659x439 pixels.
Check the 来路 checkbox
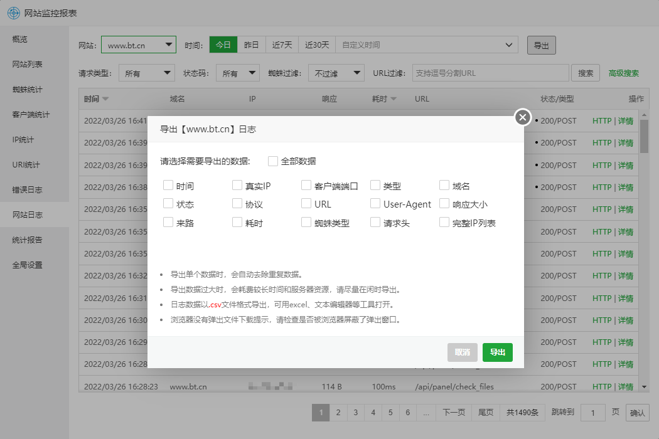pyautogui.click(x=168, y=222)
